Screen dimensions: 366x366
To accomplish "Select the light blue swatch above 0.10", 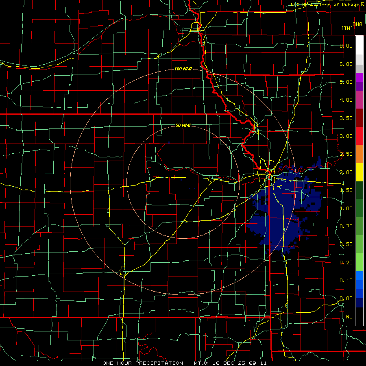I will 359,276.
